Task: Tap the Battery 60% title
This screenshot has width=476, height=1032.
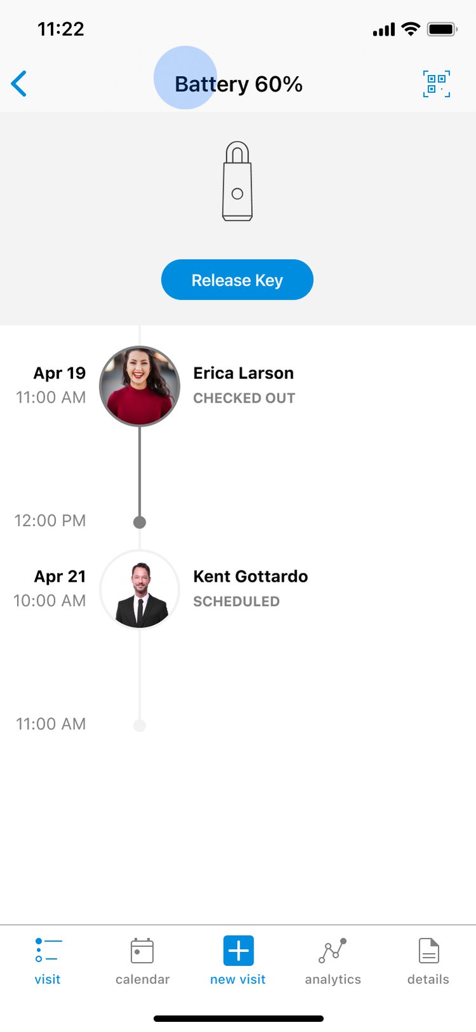Action: point(238,84)
